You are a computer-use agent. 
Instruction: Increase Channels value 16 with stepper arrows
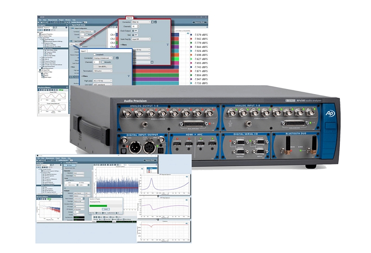138,25
